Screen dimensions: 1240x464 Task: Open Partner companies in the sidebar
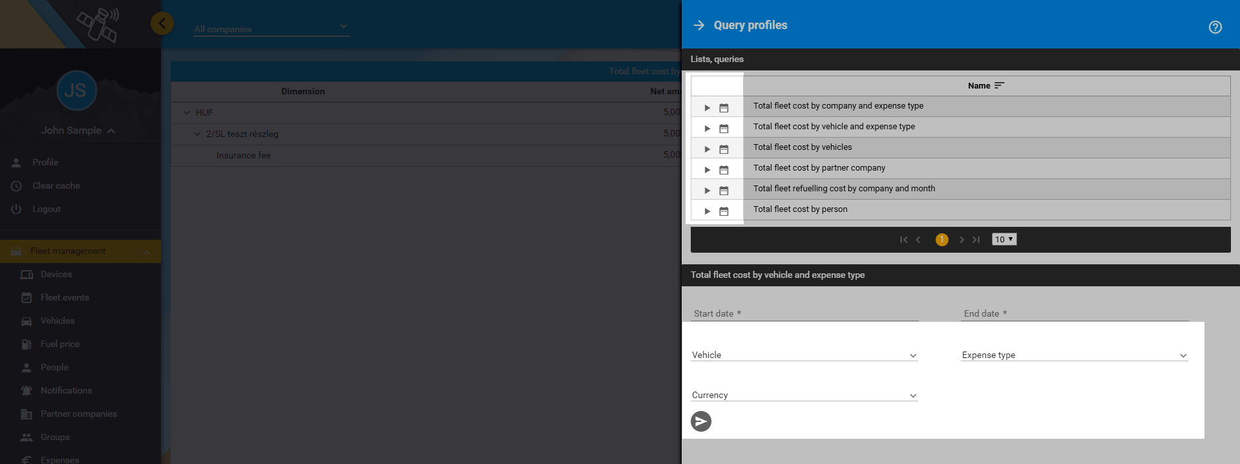click(x=78, y=414)
